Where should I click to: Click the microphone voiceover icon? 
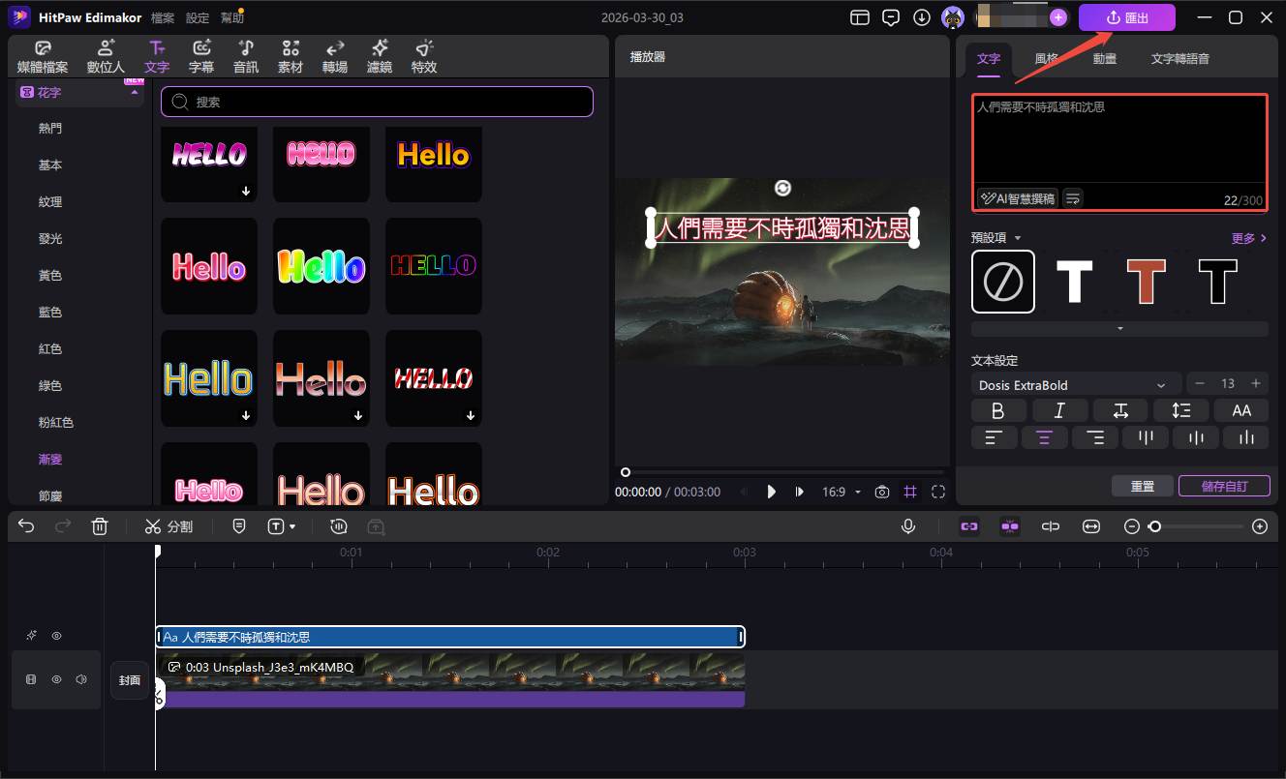click(x=908, y=526)
